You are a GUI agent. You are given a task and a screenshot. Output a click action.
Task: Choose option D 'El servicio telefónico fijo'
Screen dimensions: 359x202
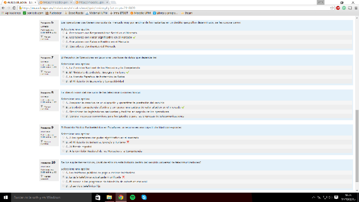click(64, 185)
